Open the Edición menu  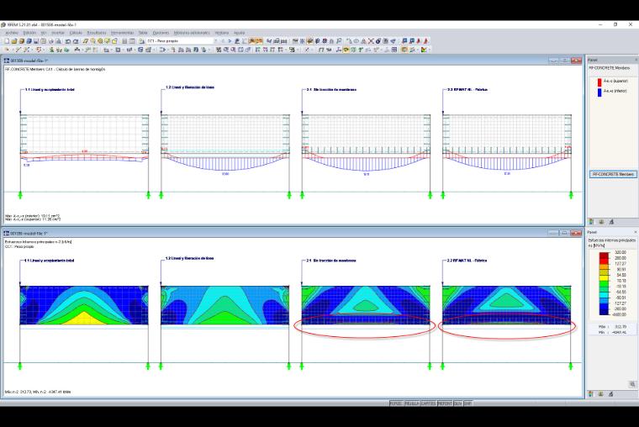click(29, 33)
